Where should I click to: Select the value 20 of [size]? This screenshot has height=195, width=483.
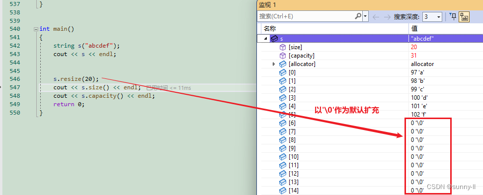(x=414, y=47)
